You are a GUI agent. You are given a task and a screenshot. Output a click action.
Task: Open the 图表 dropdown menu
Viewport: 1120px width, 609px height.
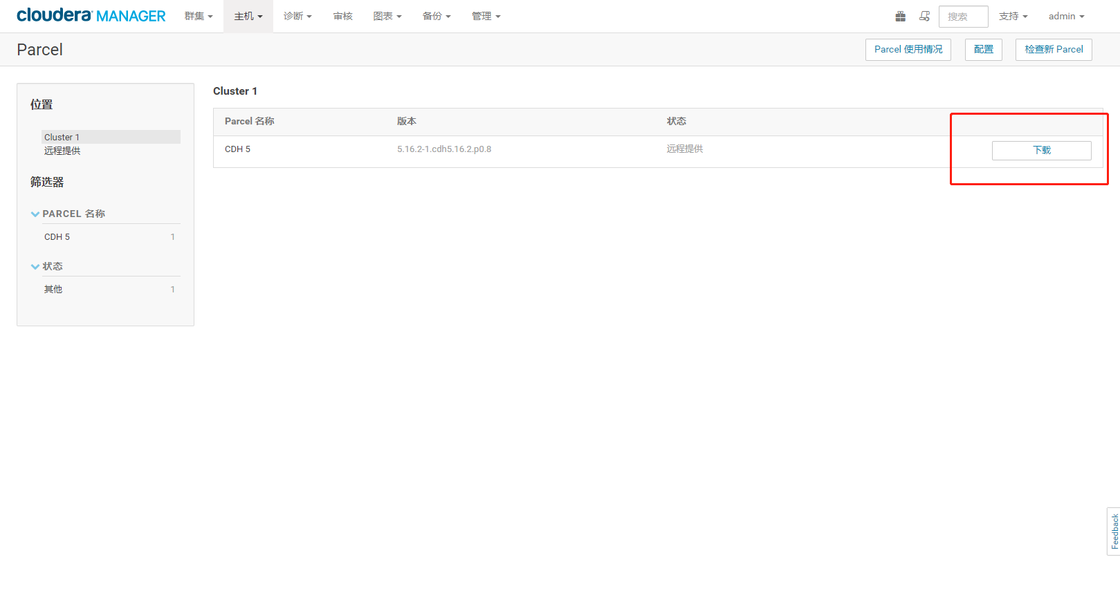[x=387, y=16]
